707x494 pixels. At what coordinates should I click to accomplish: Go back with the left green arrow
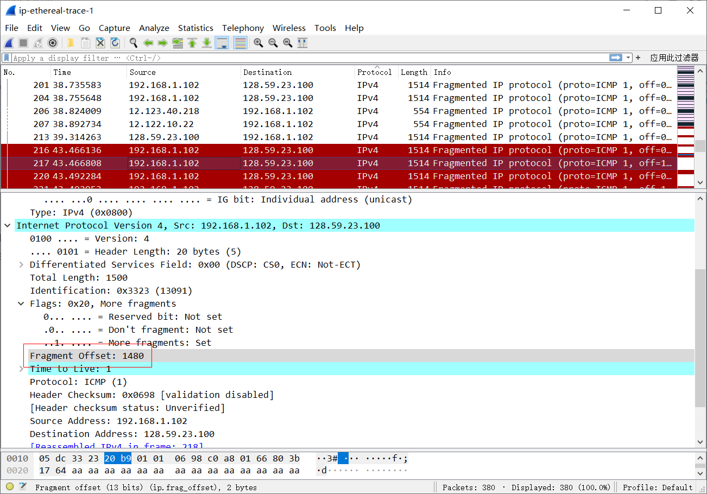pos(148,43)
